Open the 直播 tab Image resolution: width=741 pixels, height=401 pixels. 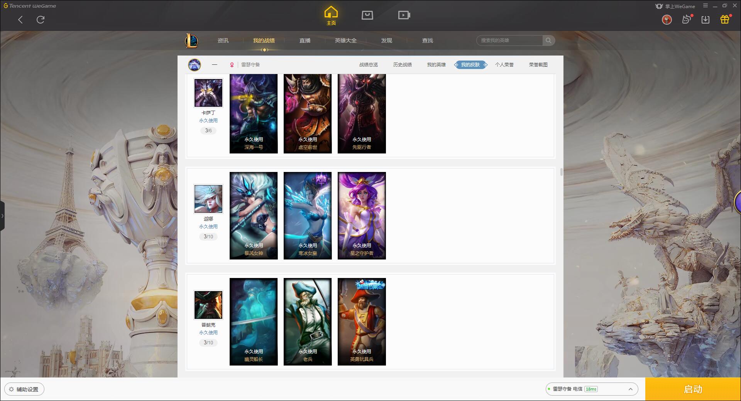305,40
